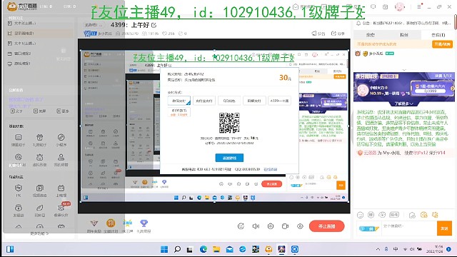Advance the anniversary banner with right arrow

point(452,89)
